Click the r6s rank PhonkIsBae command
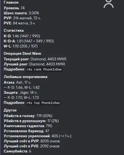 click(44, 69)
